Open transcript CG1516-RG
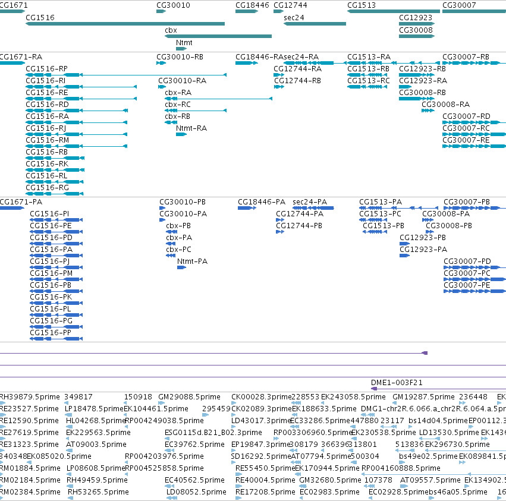 (48, 187)
